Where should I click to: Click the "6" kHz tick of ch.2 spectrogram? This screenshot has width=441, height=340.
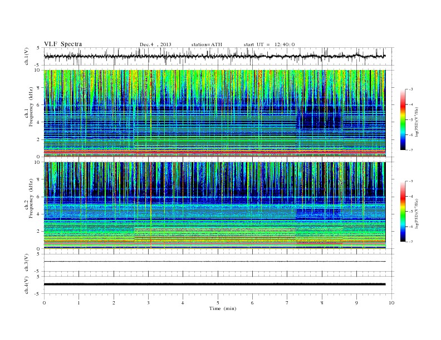click(x=38, y=197)
